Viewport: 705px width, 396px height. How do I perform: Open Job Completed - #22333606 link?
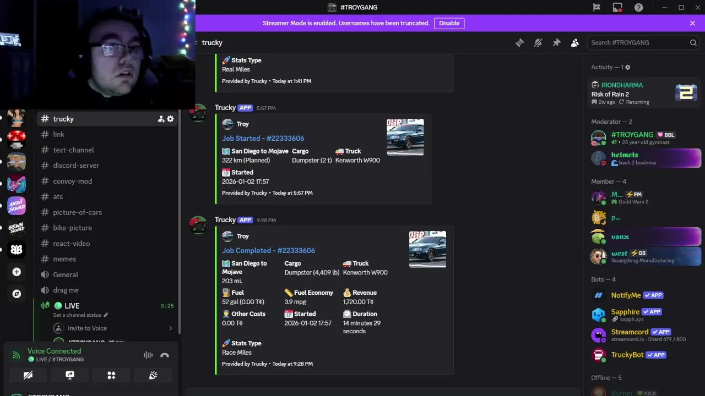[268, 250]
